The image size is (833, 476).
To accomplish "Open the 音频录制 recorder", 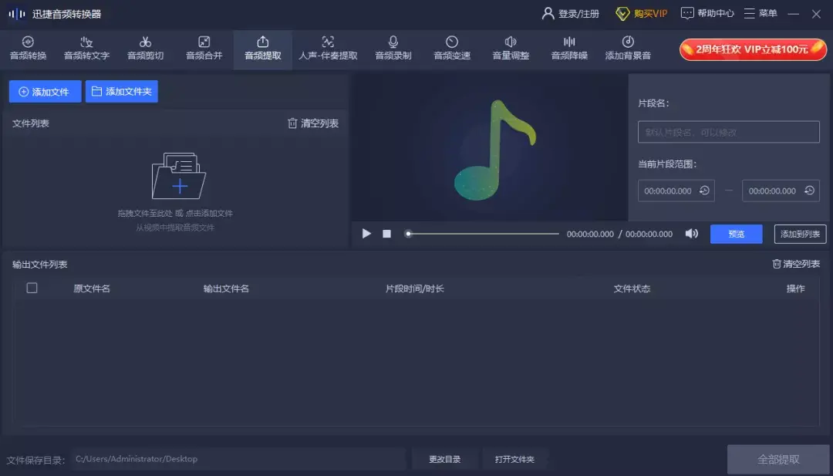I will point(393,49).
